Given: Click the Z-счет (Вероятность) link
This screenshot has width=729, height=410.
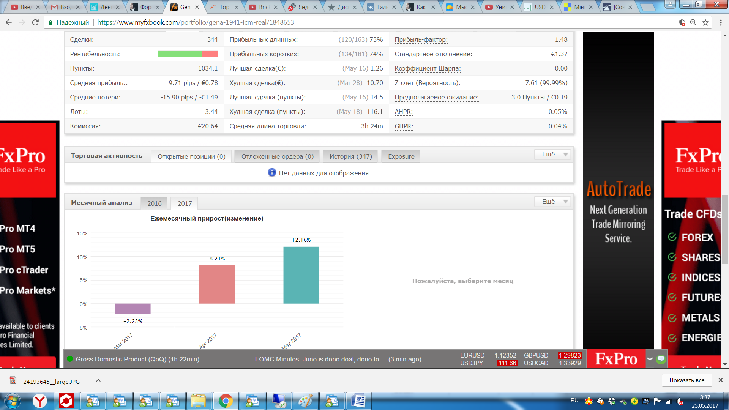Looking at the screenshot, I should (x=427, y=83).
